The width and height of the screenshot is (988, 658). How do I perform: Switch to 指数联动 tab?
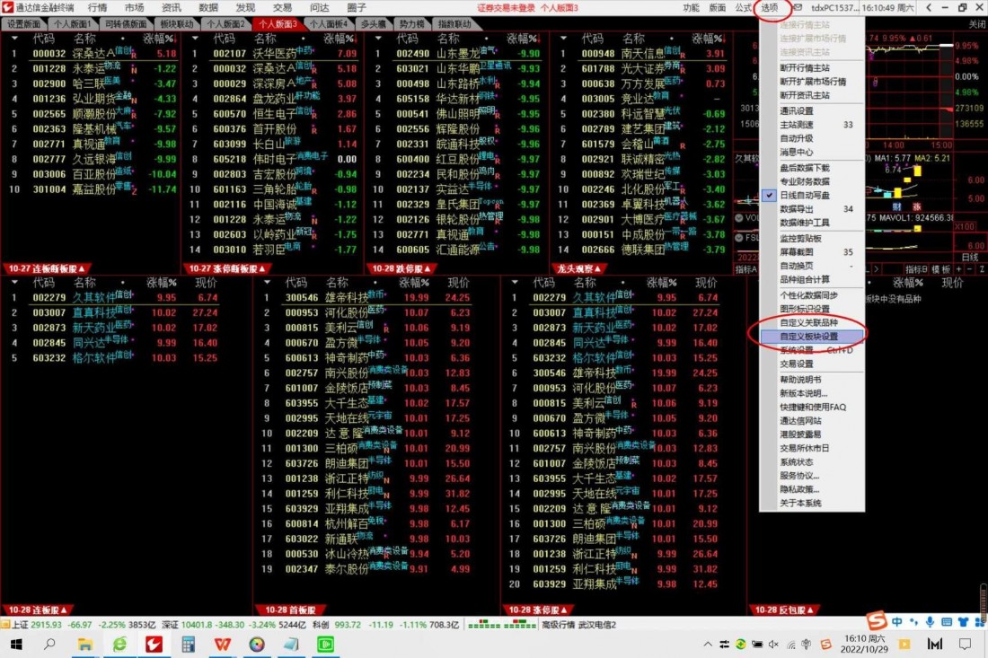tap(454, 24)
